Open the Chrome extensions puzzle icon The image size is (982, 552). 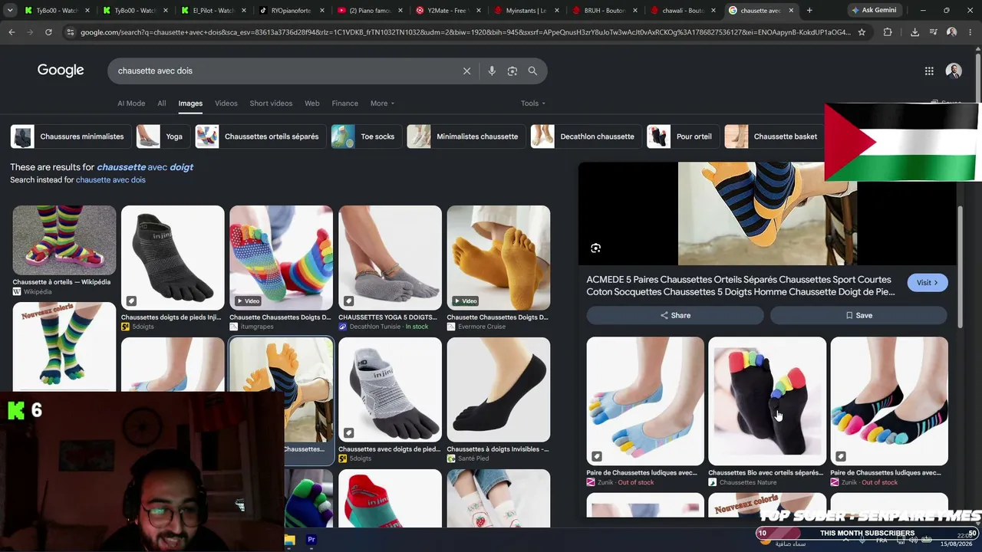pos(888,32)
